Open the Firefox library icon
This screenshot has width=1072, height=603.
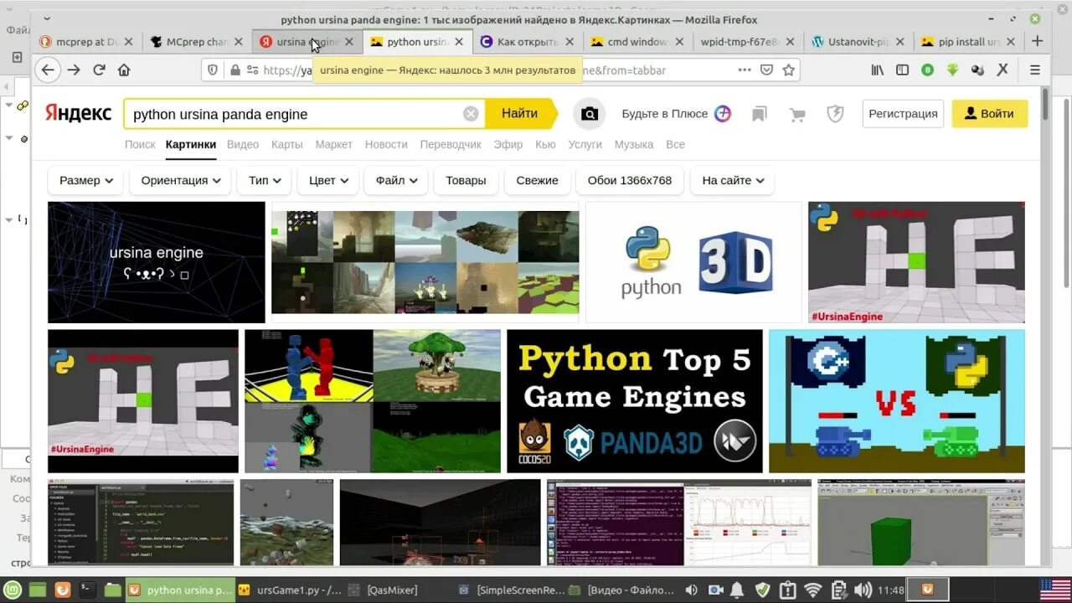point(877,70)
